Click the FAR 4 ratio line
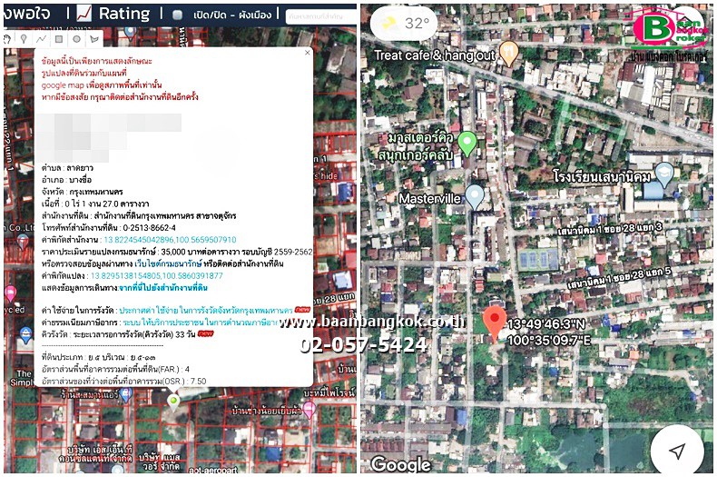 pyautogui.click(x=115, y=369)
